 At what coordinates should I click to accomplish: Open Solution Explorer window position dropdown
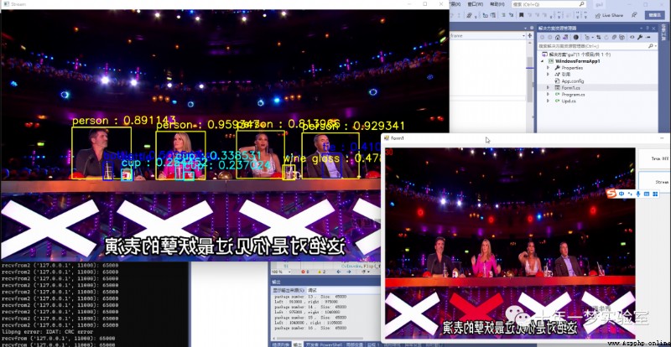pyautogui.click(x=641, y=28)
